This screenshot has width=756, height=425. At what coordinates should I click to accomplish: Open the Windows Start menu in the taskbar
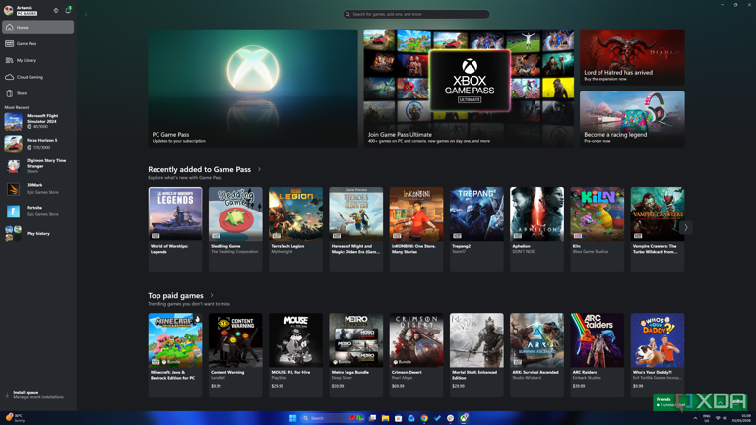(292, 418)
